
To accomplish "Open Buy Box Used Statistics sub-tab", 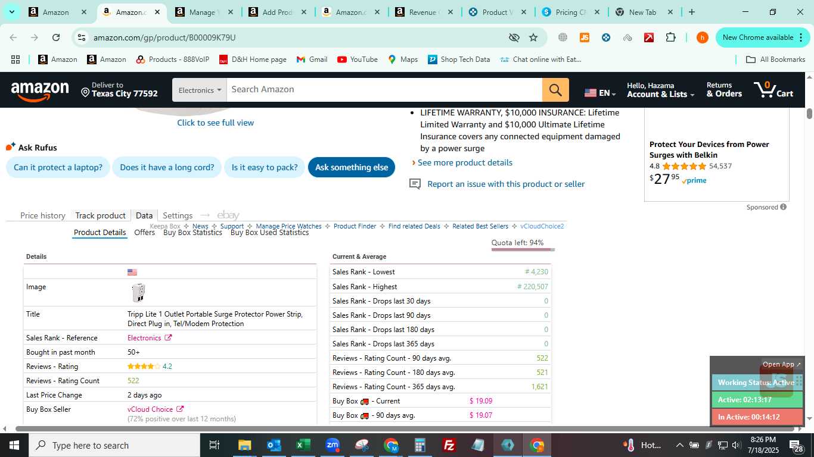I will pos(269,233).
